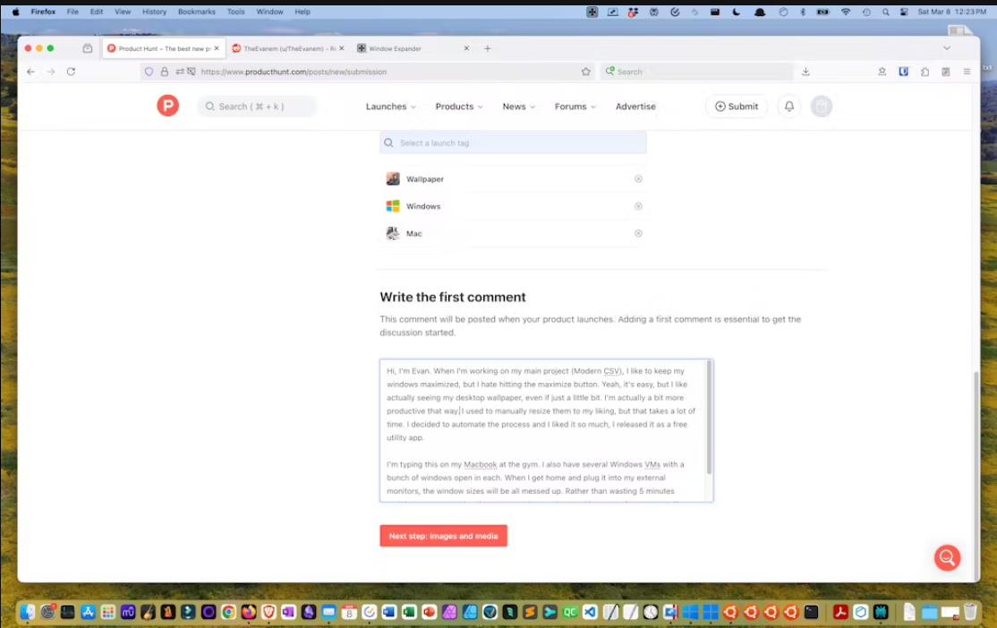997x628 pixels.
Task: Go back to the previous page
Action: coord(31,72)
